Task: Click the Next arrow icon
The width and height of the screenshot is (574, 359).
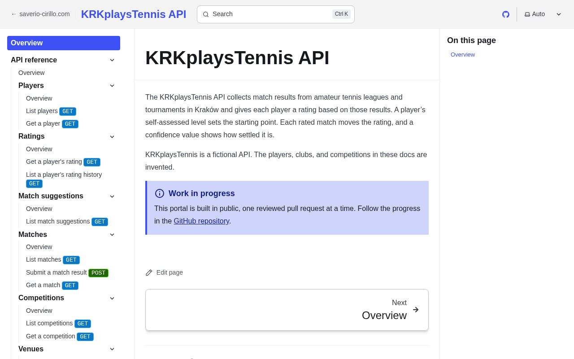Action: point(416,310)
